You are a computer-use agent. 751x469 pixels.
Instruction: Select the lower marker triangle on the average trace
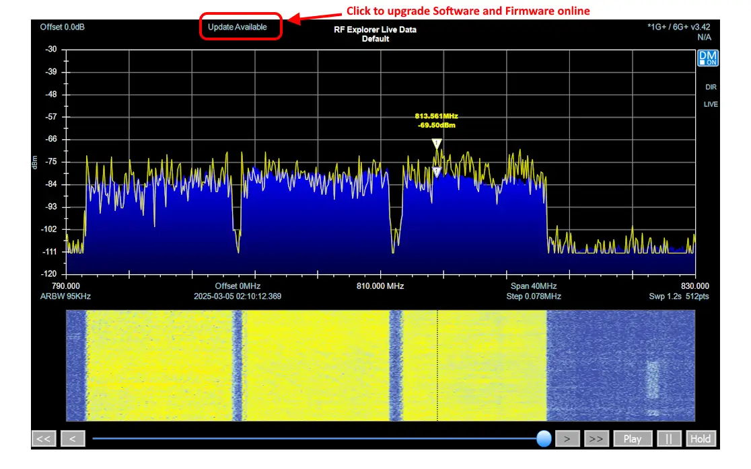click(437, 173)
